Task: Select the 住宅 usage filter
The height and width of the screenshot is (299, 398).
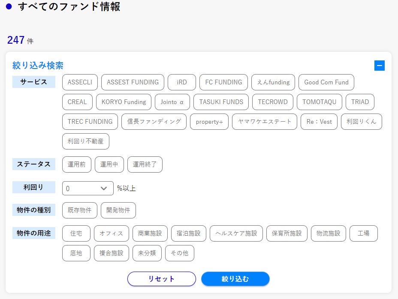Action: [x=76, y=233]
